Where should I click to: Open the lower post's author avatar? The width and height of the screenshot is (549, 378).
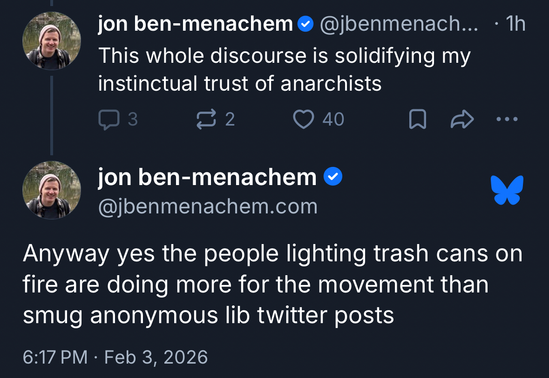point(52,190)
